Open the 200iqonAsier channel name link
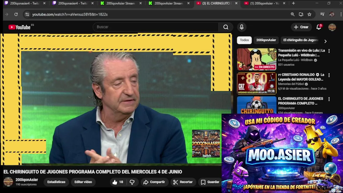The width and height of the screenshot is (343, 193). click(27, 180)
